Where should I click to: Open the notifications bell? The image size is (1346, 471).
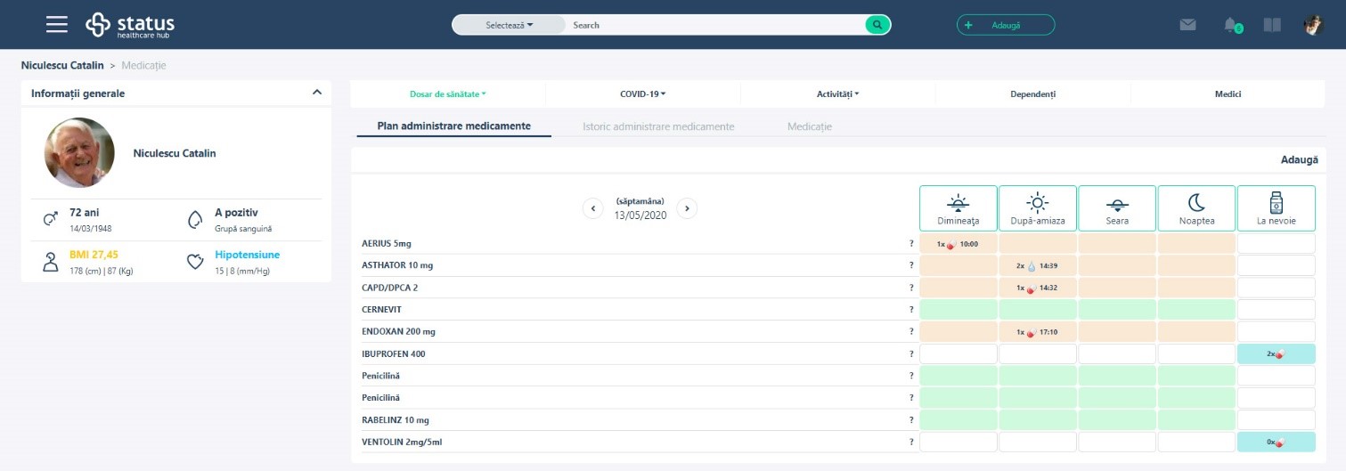1231,25
